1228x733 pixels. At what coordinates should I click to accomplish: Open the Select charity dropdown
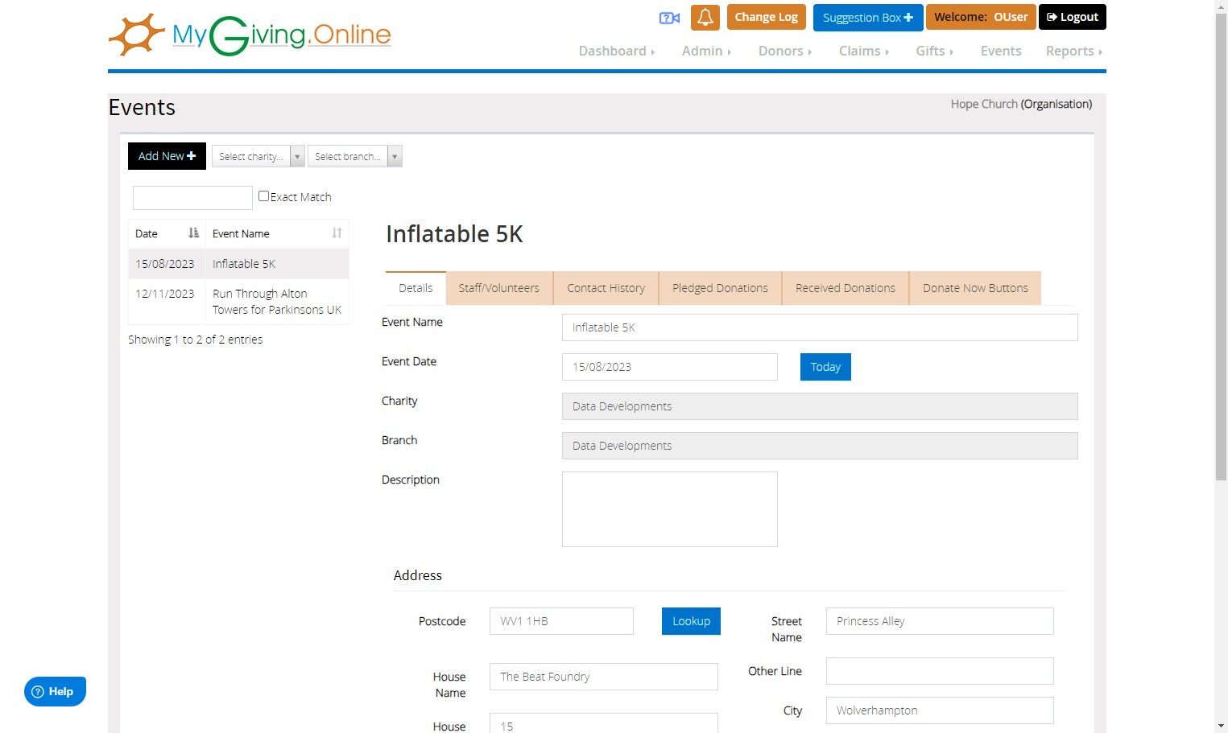click(258, 156)
